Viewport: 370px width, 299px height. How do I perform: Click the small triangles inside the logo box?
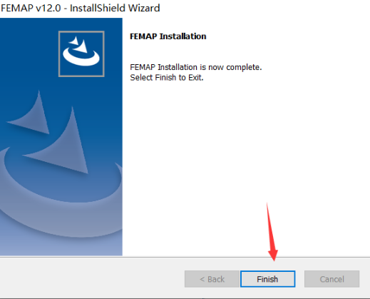point(79,44)
